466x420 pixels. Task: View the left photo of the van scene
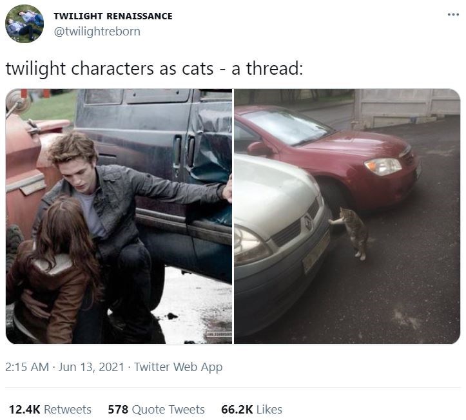pos(119,216)
